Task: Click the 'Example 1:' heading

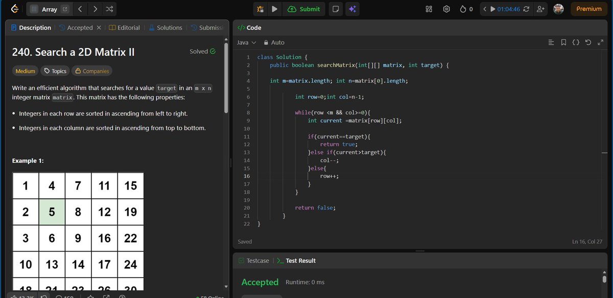Action: [x=28, y=161]
